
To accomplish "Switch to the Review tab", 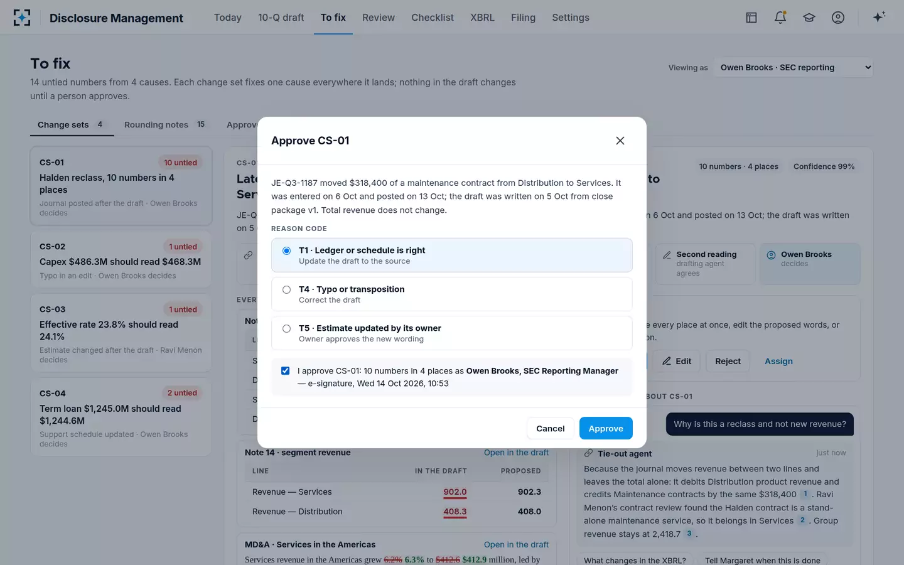I will (379, 18).
